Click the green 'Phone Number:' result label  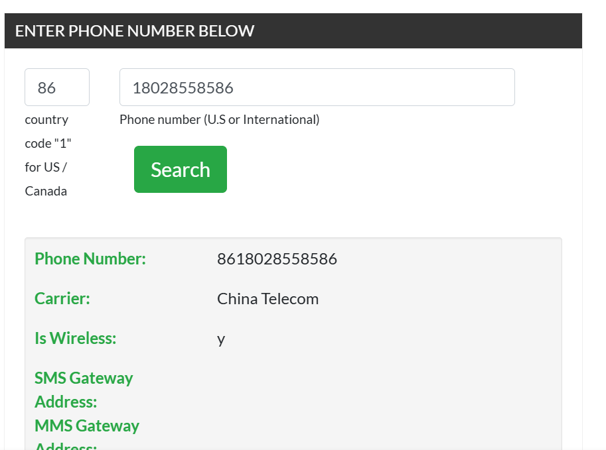tap(90, 259)
